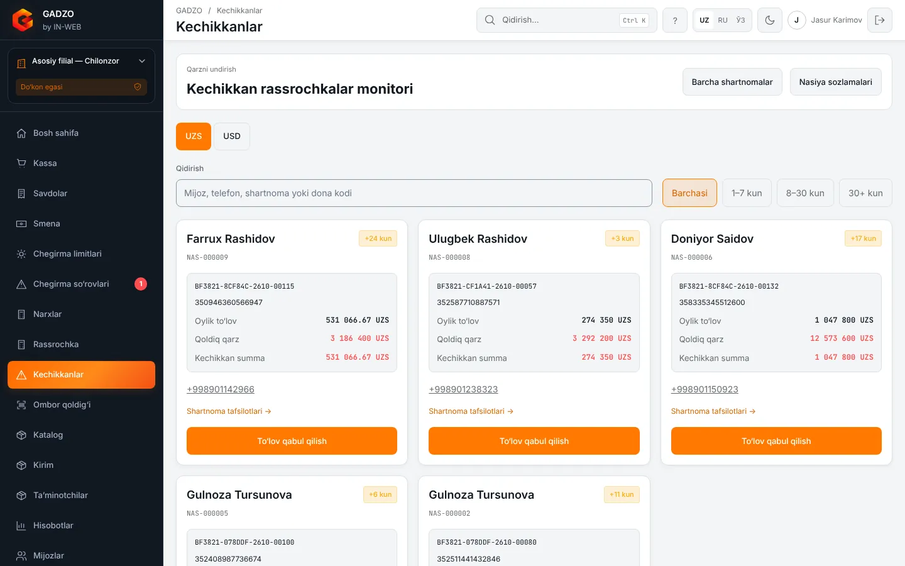The image size is (905, 566).
Task: Open Chegirma limitlari gear icon
Action: pyautogui.click(x=21, y=254)
